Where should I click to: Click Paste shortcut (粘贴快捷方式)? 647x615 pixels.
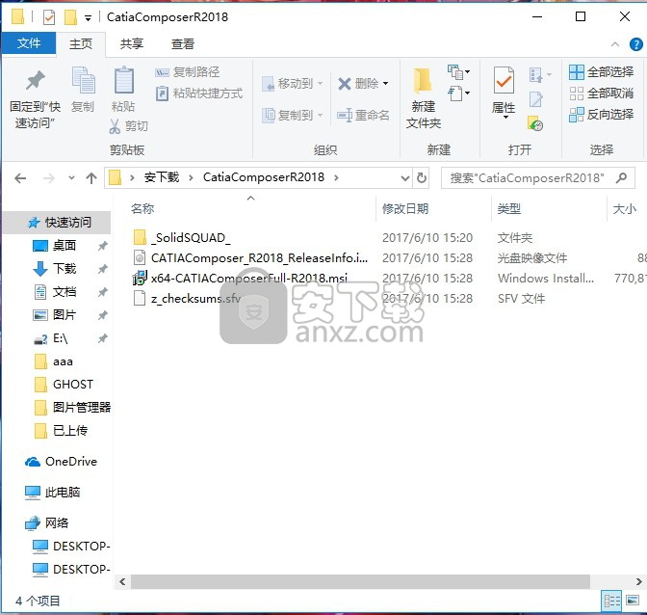coord(199,94)
